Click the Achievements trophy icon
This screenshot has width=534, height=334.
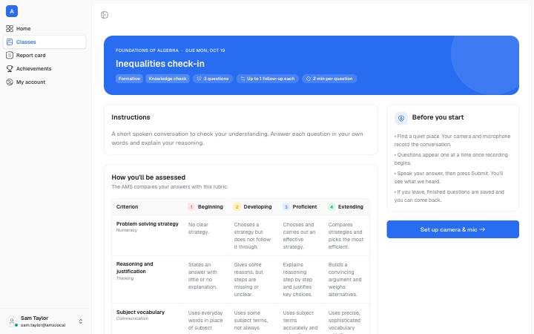pos(10,68)
